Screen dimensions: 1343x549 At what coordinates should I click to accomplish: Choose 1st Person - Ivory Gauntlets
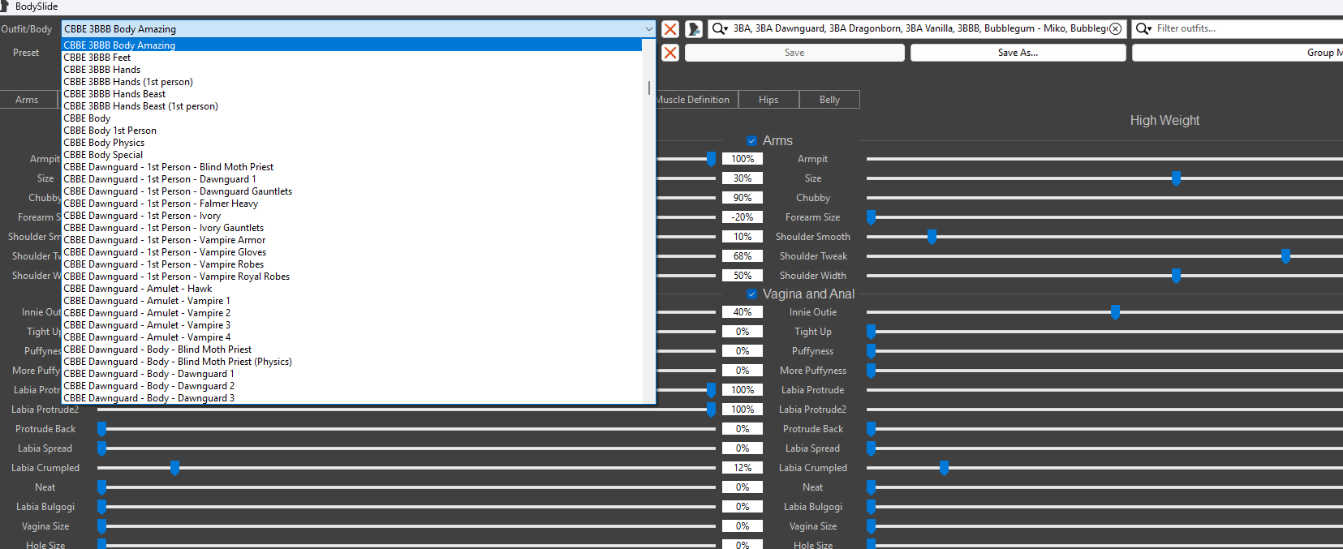tap(352, 228)
